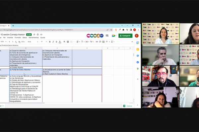The width and height of the screenshot is (199, 132).
Task: Open the Chrome three-dot menu
Action: (x=138, y=30)
